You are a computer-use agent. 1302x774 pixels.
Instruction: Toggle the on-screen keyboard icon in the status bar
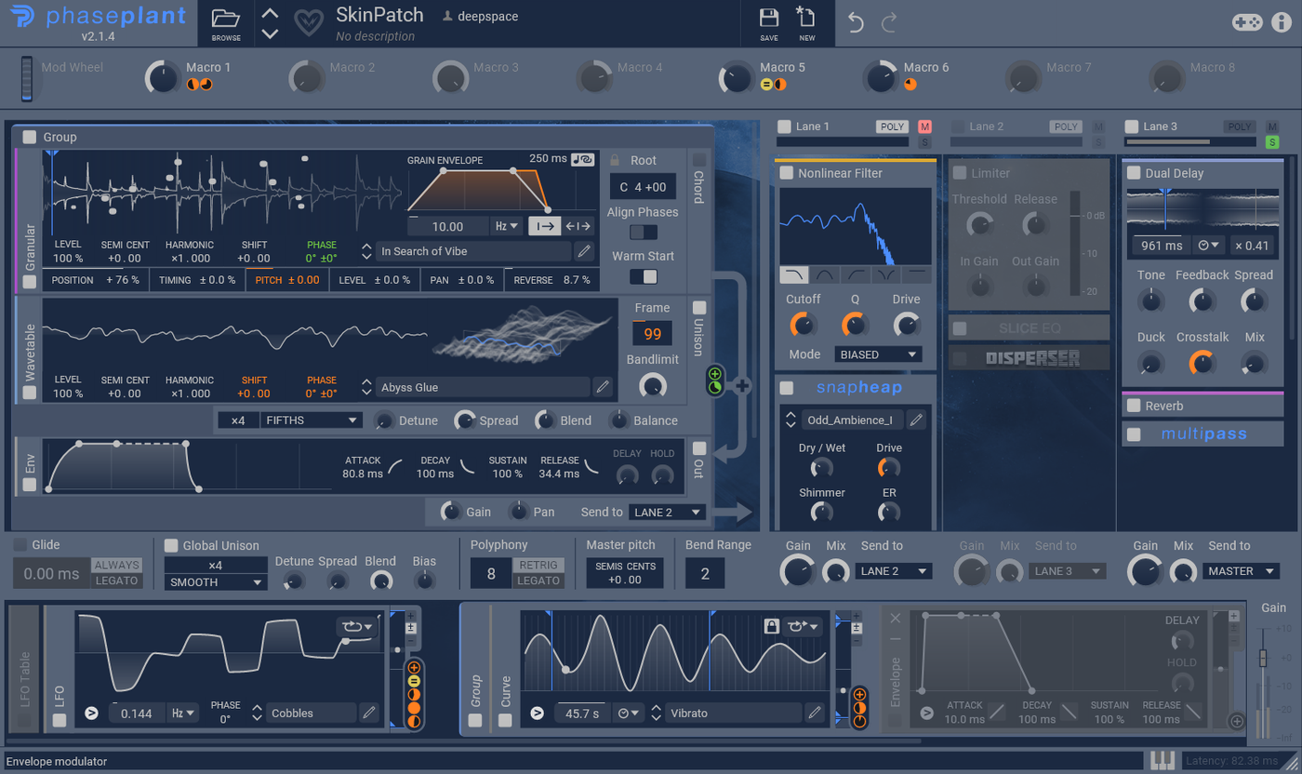pyautogui.click(x=1162, y=760)
